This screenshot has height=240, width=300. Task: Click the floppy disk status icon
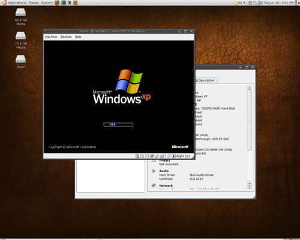(147, 156)
